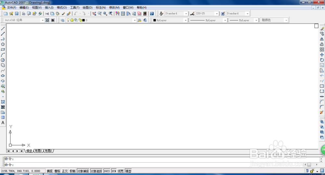This screenshot has height=175, width=325.
Task: Select the Spline tool
Action: [x=3, y=70]
